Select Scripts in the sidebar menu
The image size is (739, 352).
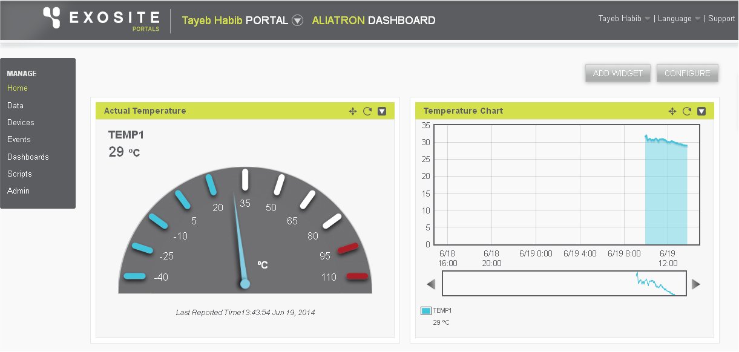(x=19, y=174)
